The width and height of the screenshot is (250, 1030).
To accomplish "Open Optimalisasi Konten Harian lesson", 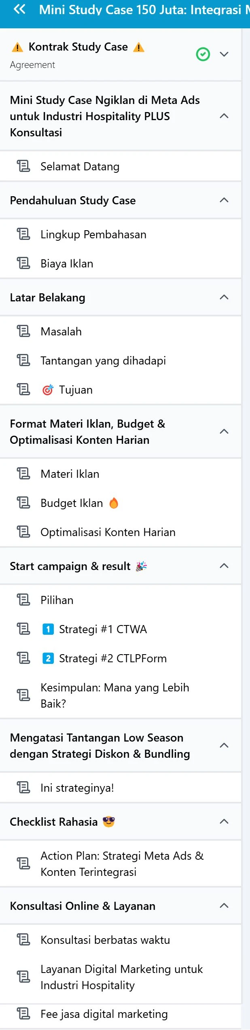I will click(x=108, y=532).
